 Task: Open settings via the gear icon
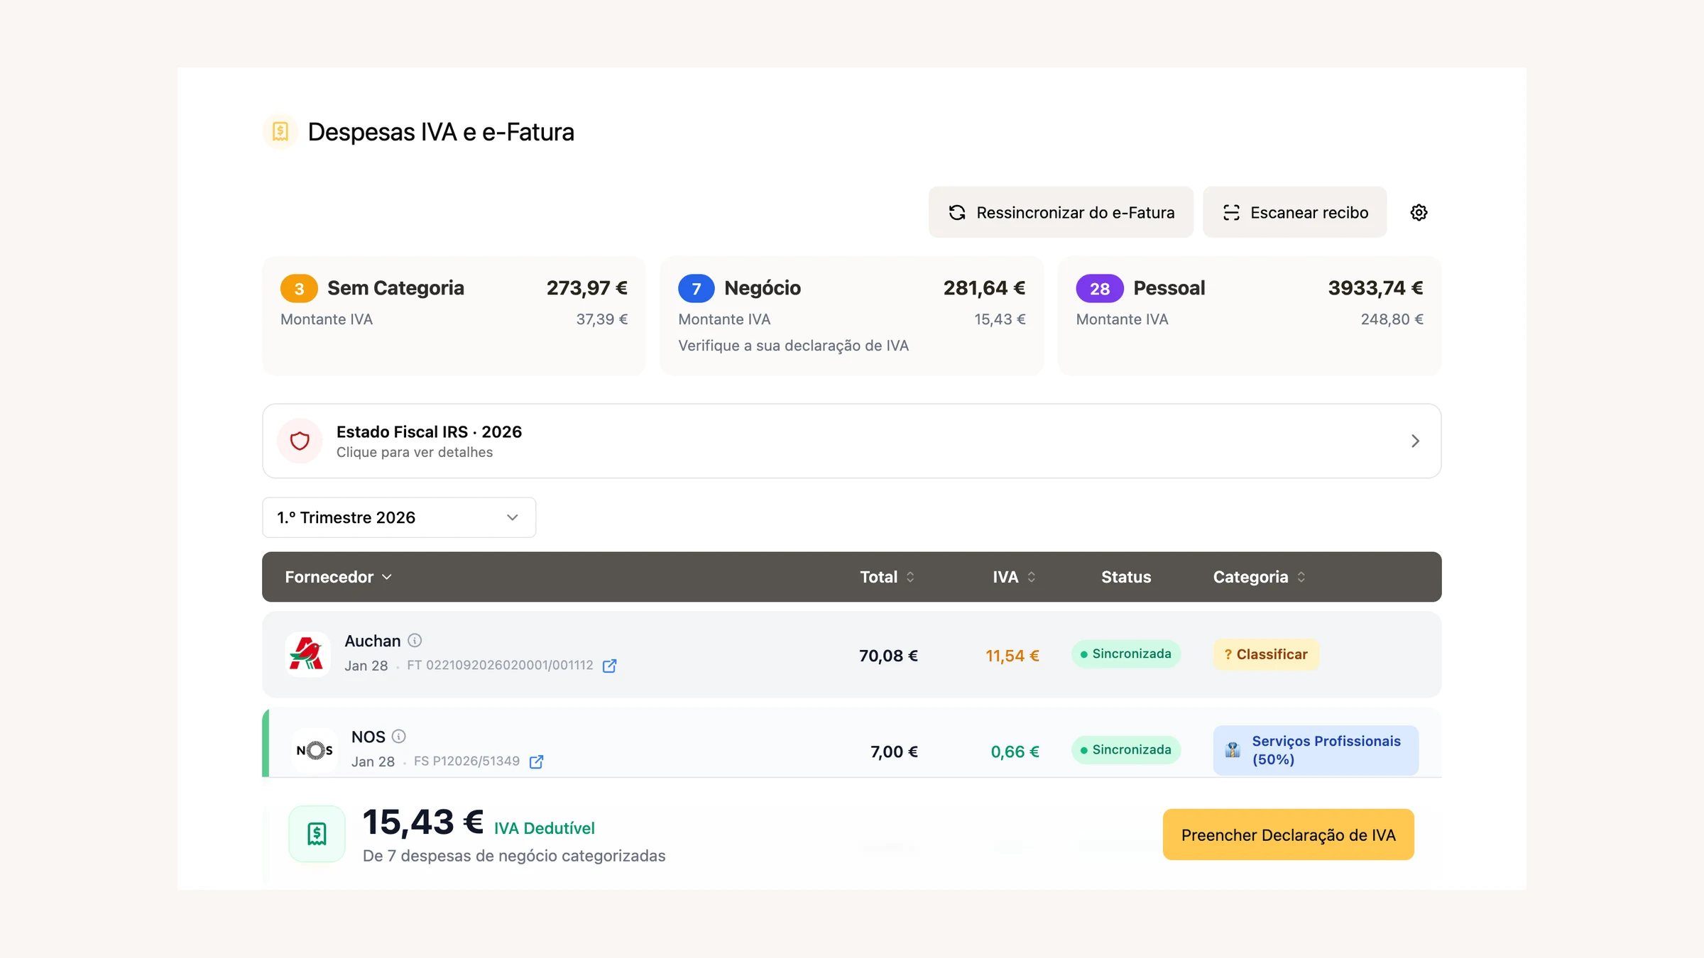1419,212
